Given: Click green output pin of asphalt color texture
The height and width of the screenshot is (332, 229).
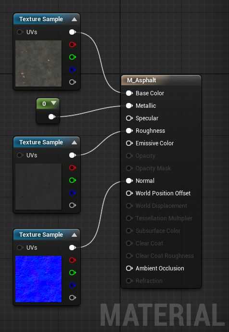Looking at the screenshot, I should point(73,57).
